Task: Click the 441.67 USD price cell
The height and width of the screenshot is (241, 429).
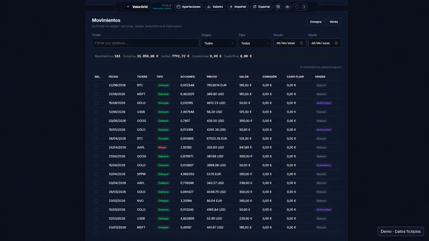Action: (215, 227)
